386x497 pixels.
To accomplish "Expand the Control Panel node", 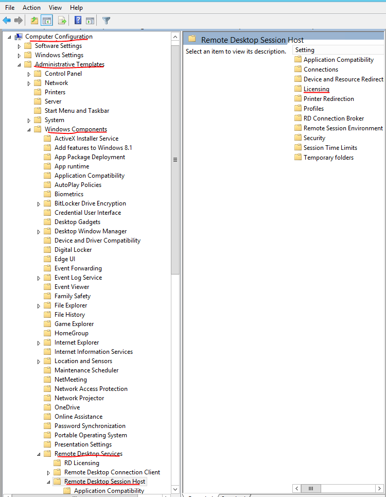I will click(x=29, y=74).
